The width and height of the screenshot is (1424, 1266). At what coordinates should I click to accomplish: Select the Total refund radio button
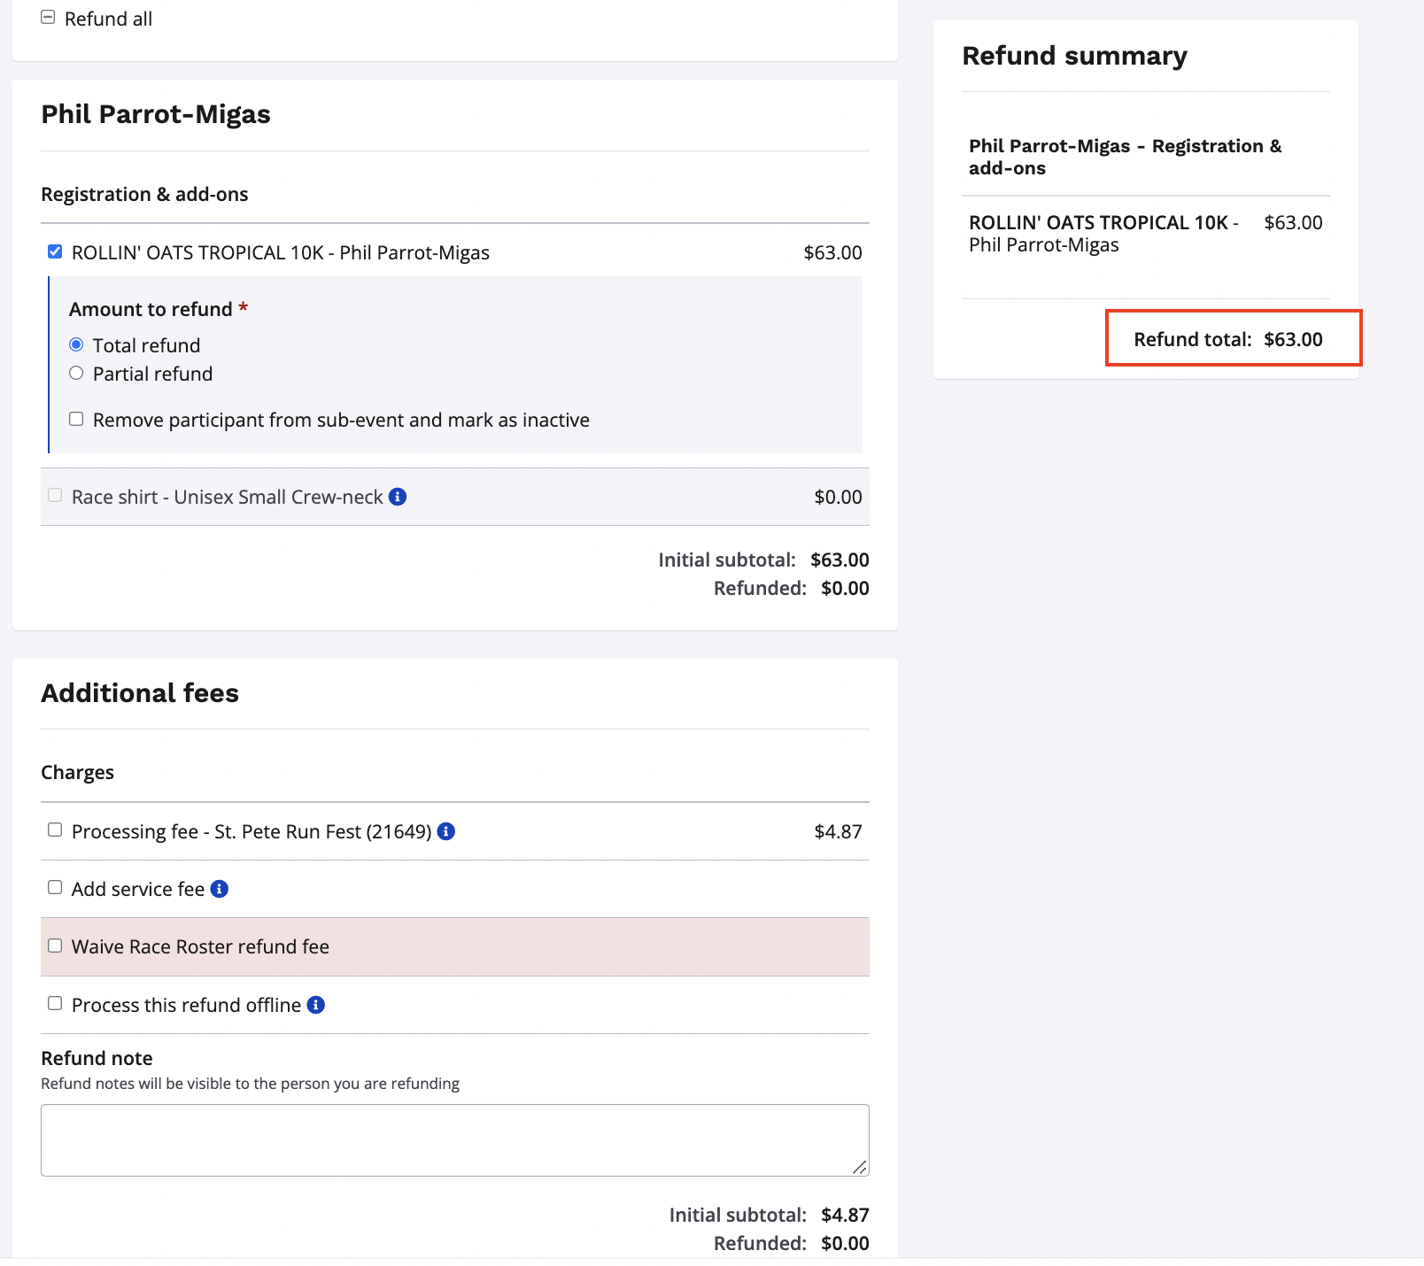(x=76, y=344)
